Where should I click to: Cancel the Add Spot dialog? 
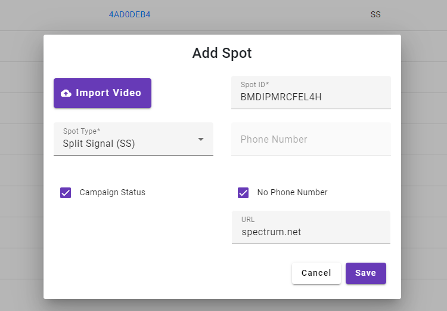316,273
